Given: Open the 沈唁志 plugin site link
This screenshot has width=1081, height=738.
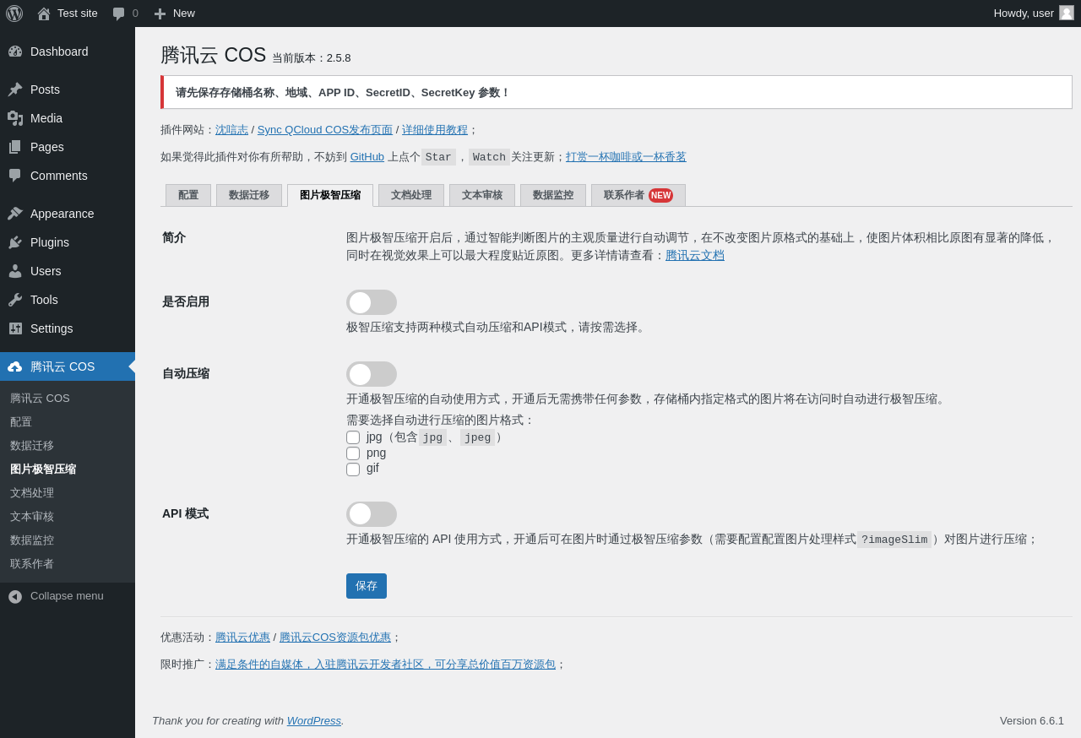Looking at the screenshot, I should (x=231, y=130).
